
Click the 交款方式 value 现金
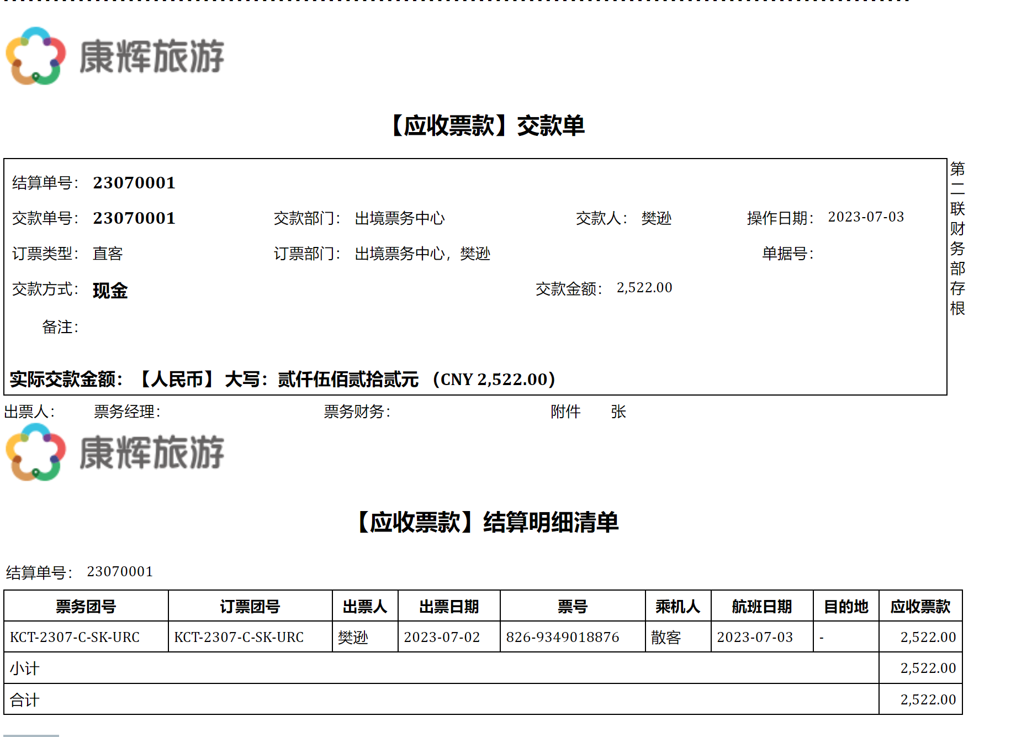pyautogui.click(x=110, y=290)
